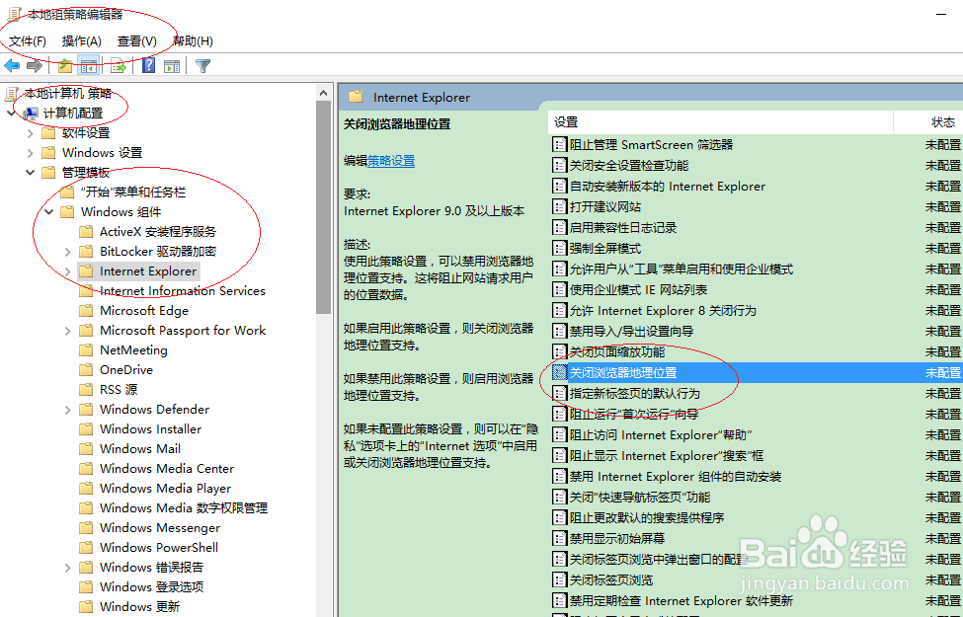Screen dimensions: 963x617
Task: Click the Export list toolbar icon
Action: 119,66
